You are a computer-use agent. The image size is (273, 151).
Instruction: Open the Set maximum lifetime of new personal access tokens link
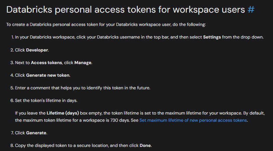(193, 120)
